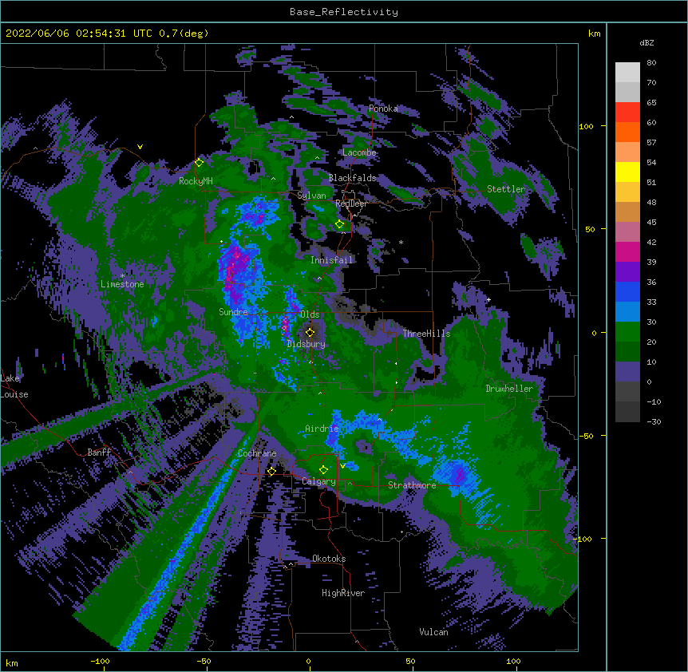Click the Sundre label
Image resolution: width=688 pixels, height=672 pixels.
(233, 312)
